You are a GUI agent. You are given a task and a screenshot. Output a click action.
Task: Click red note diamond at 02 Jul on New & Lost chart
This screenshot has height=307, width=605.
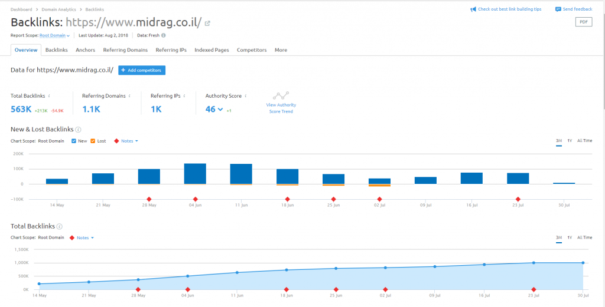pos(380,199)
